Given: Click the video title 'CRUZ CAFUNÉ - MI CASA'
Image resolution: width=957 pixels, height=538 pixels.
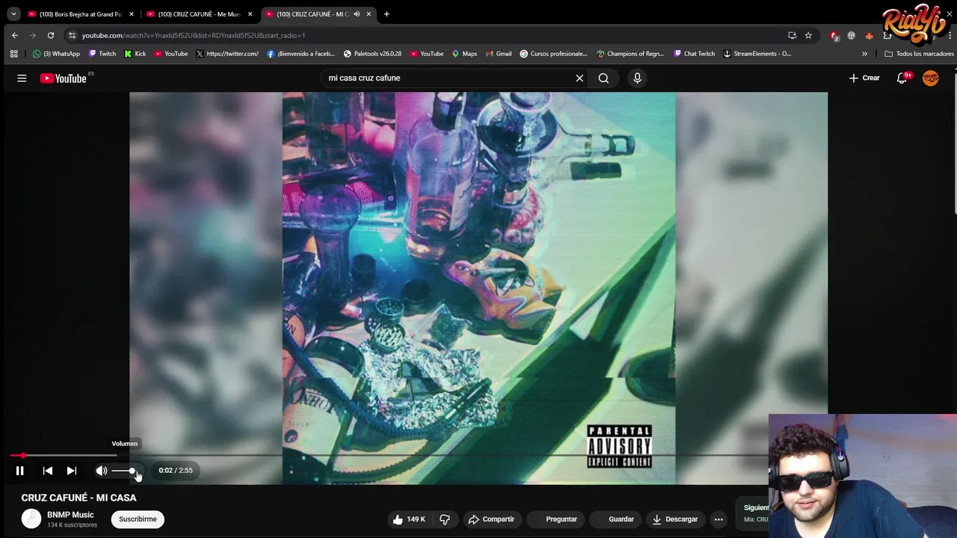Looking at the screenshot, I should (79, 498).
